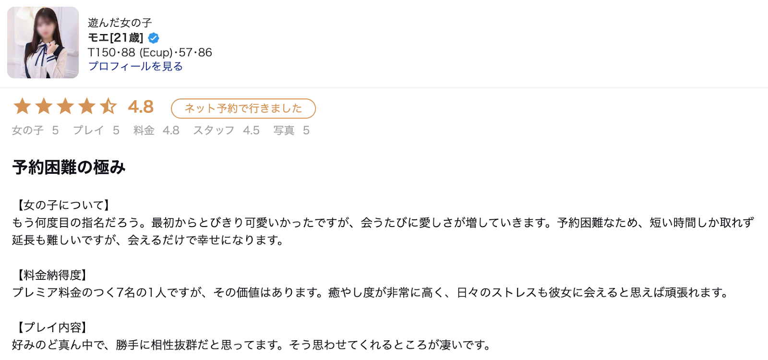Click the third orange rating star
This screenshot has width=768, height=360.
[x=65, y=106]
